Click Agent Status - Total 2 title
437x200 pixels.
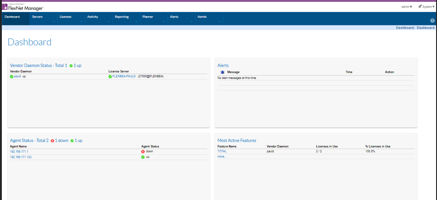pos(29,141)
